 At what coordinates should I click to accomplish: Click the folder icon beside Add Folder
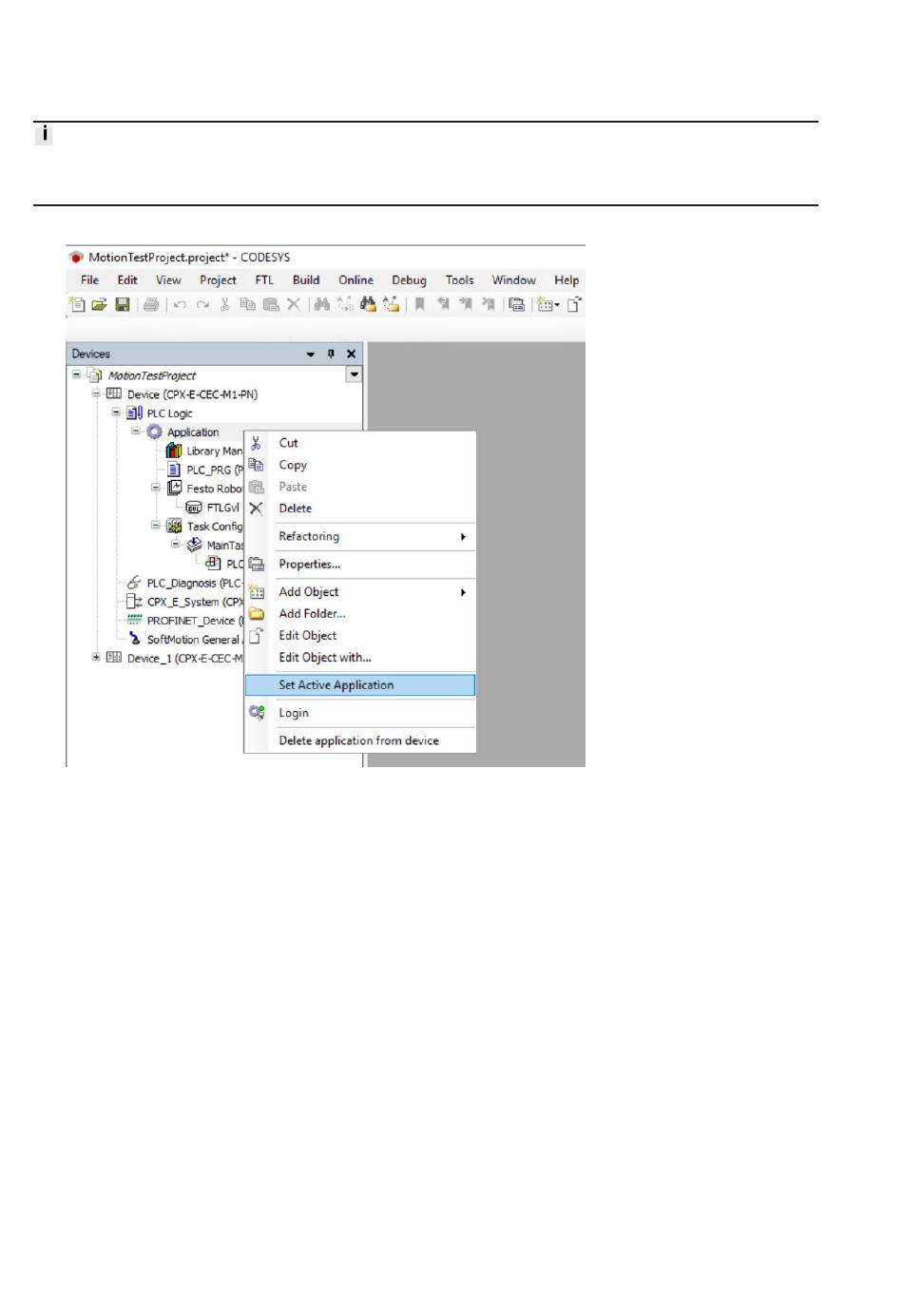[256, 614]
